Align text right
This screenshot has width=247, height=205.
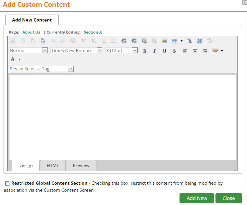(x=205, y=51)
